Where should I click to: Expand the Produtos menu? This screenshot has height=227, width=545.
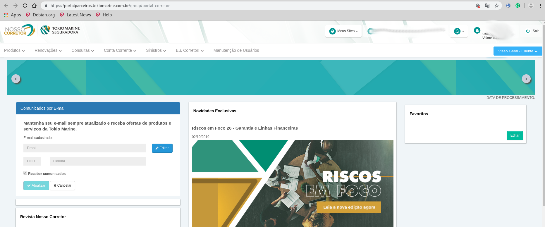pos(14,50)
